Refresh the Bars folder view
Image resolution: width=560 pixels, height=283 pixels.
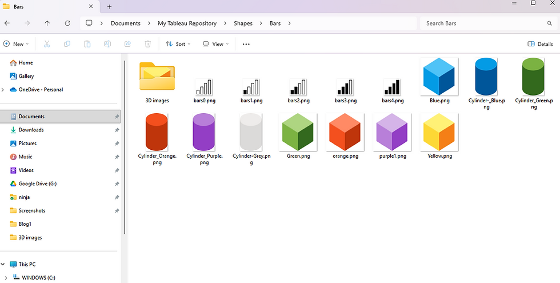(x=67, y=23)
